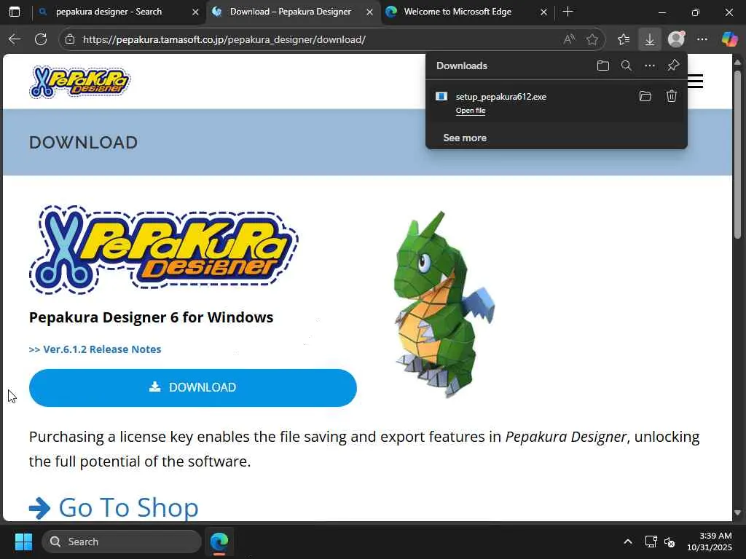The width and height of the screenshot is (746, 559).
Task: Click the Open file link
Action: (471, 111)
